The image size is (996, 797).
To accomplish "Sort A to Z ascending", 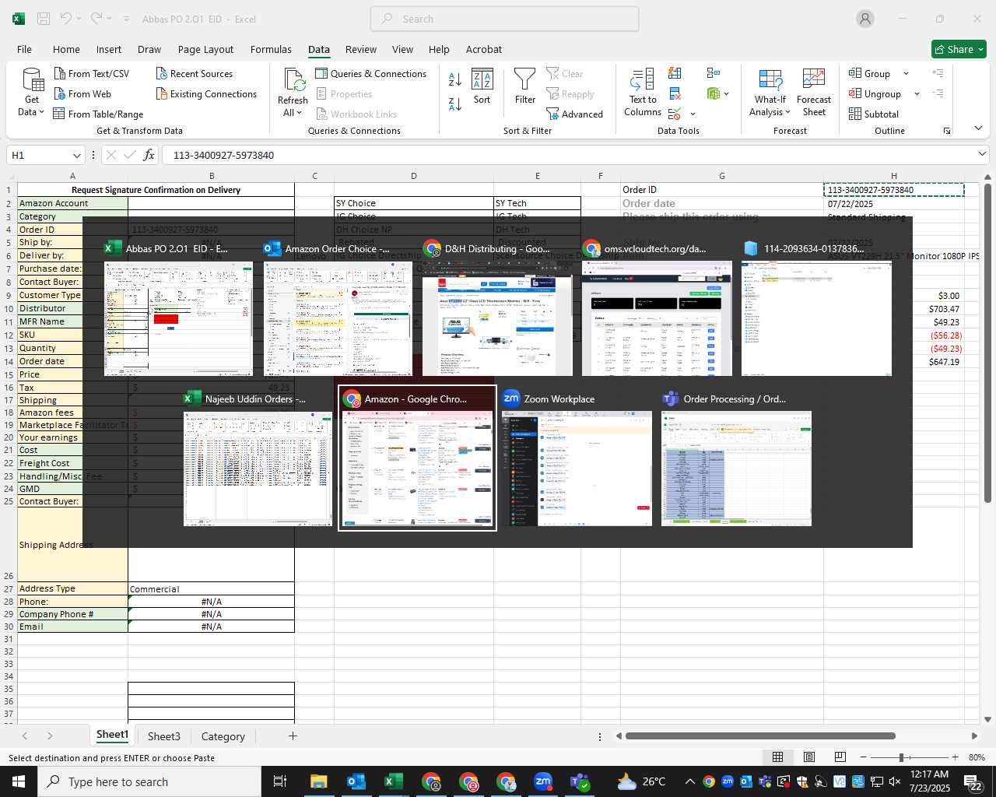I will click(455, 79).
